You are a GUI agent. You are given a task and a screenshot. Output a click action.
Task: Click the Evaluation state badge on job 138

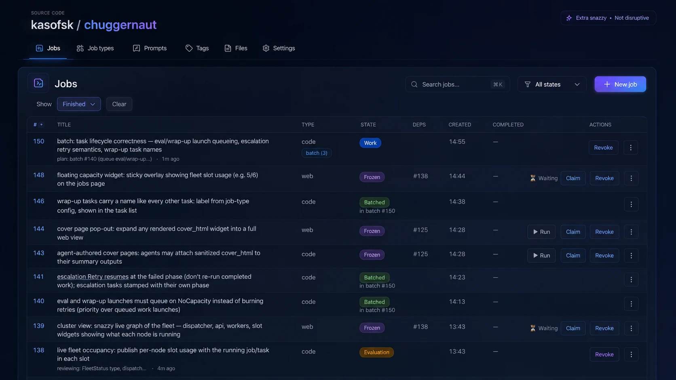pyautogui.click(x=376, y=352)
